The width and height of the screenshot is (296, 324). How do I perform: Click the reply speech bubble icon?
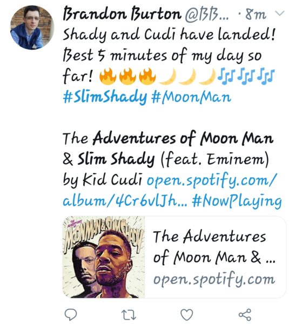click(x=71, y=314)
